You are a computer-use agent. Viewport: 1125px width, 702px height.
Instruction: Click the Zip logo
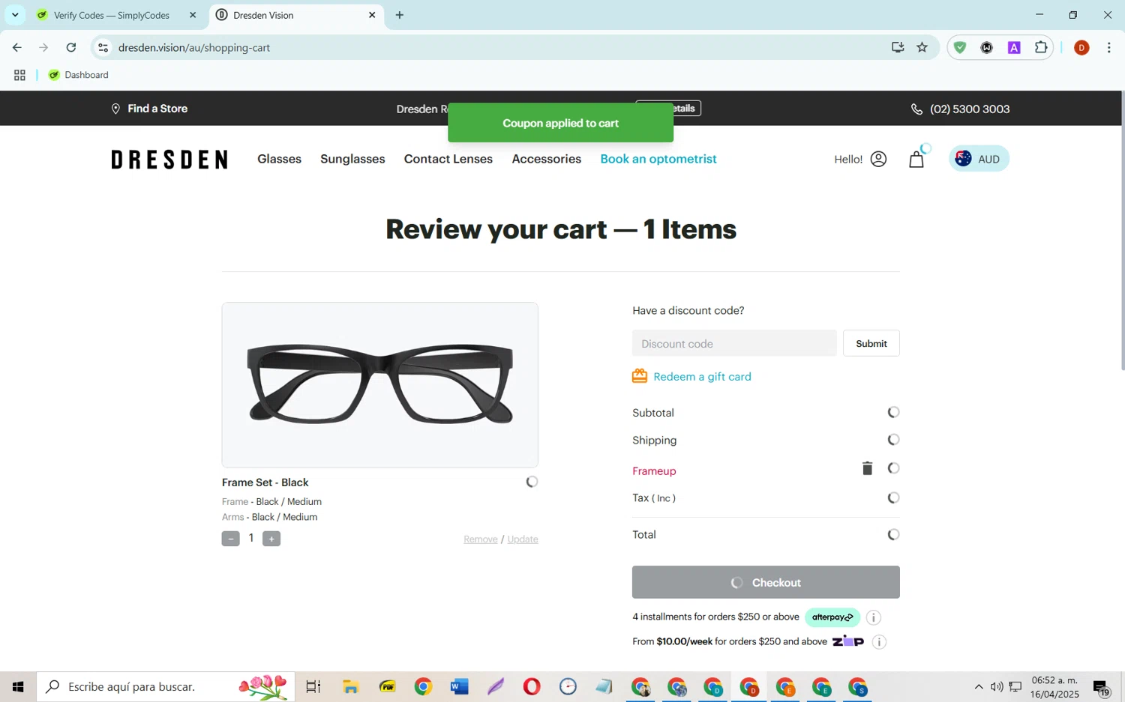coord(848,641)
